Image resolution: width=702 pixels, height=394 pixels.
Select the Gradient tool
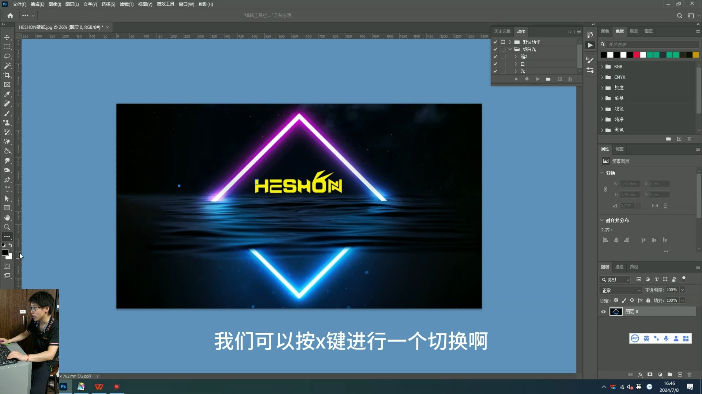[x=7, y=151]
